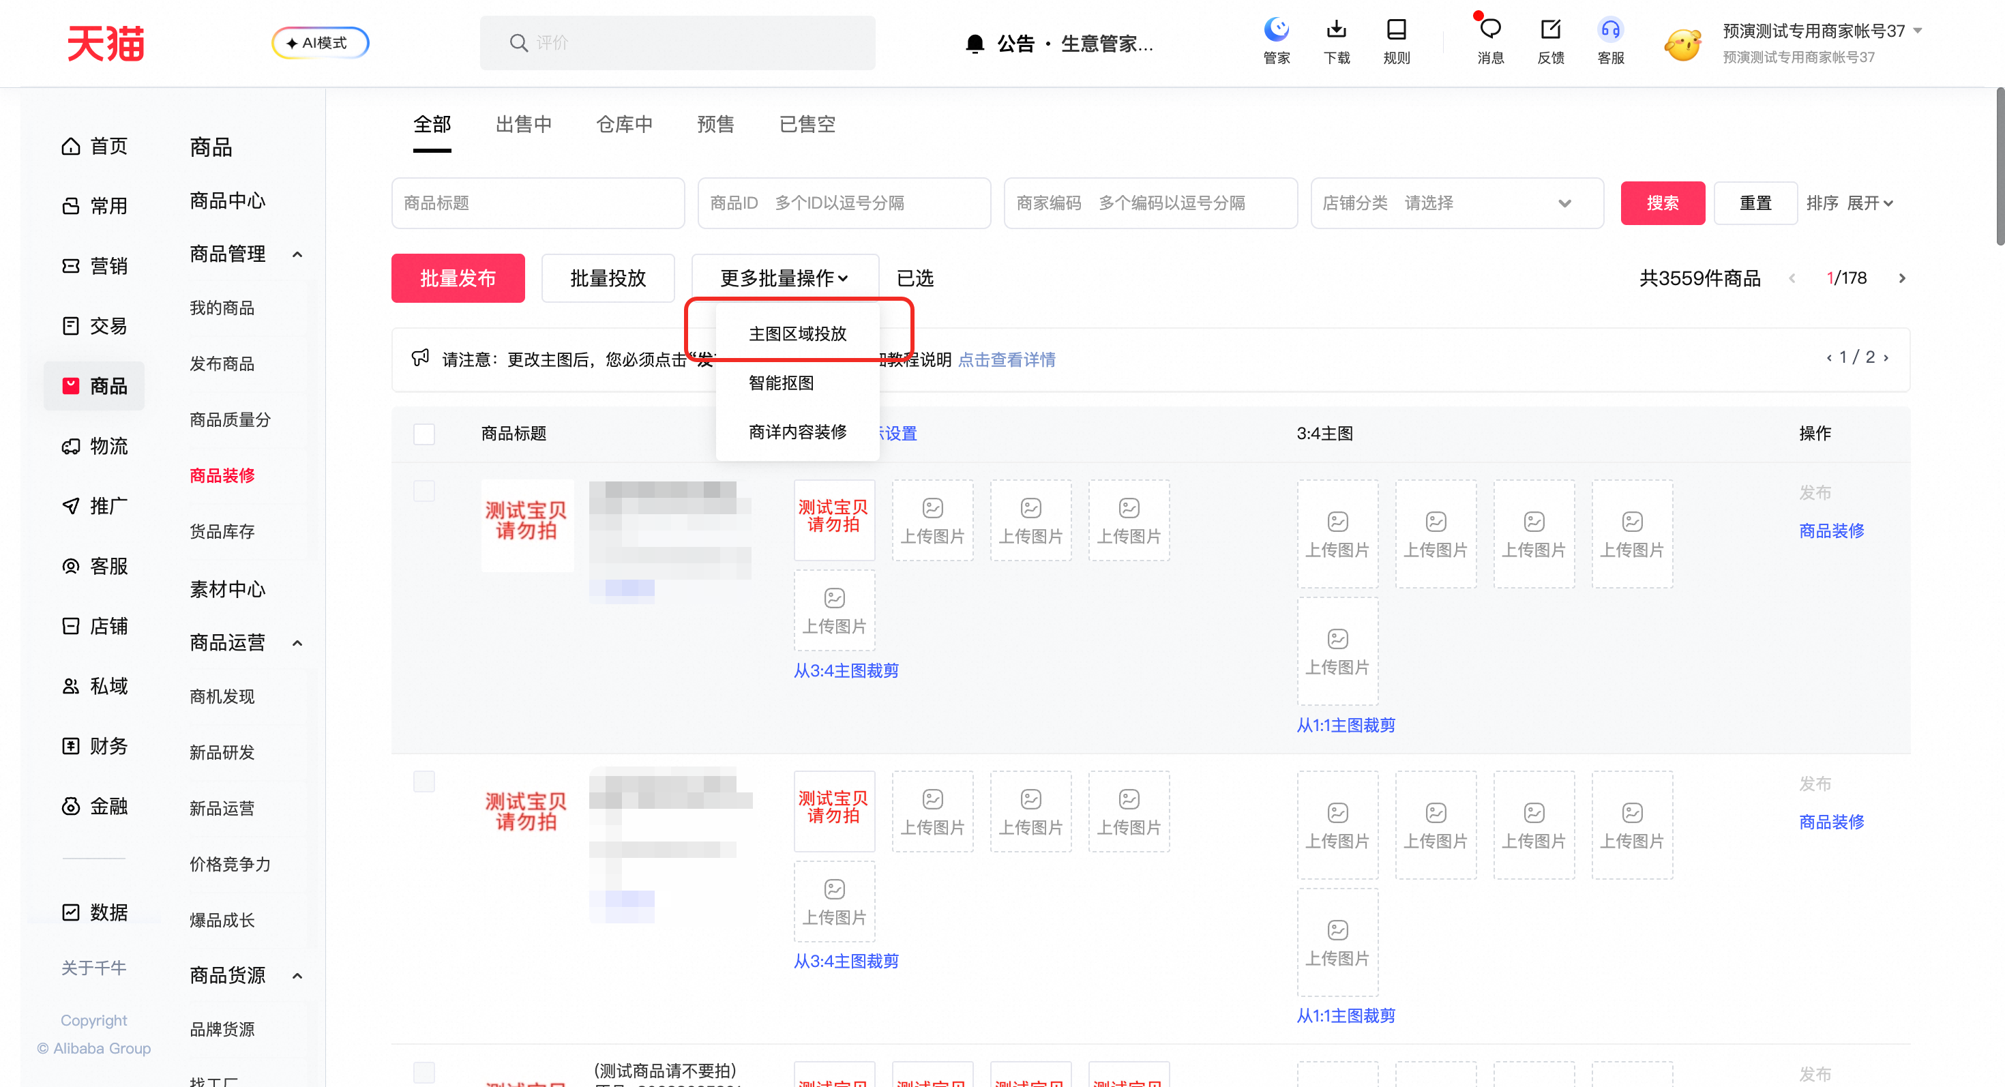Open the 客服 headset icon in header
The height and width of the screenshot is (1087, 2005).
tap(1610, 30)
